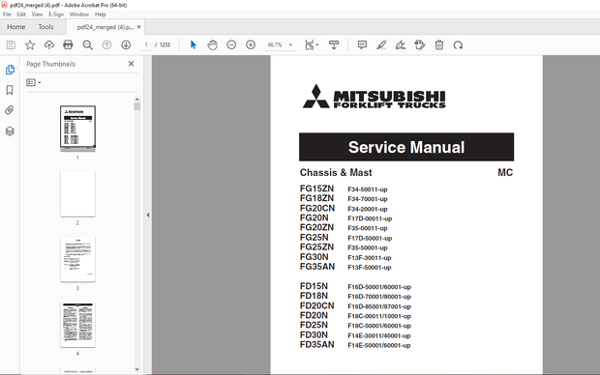
Task: Open the sign document tool
Action: (x=401, y=45)
